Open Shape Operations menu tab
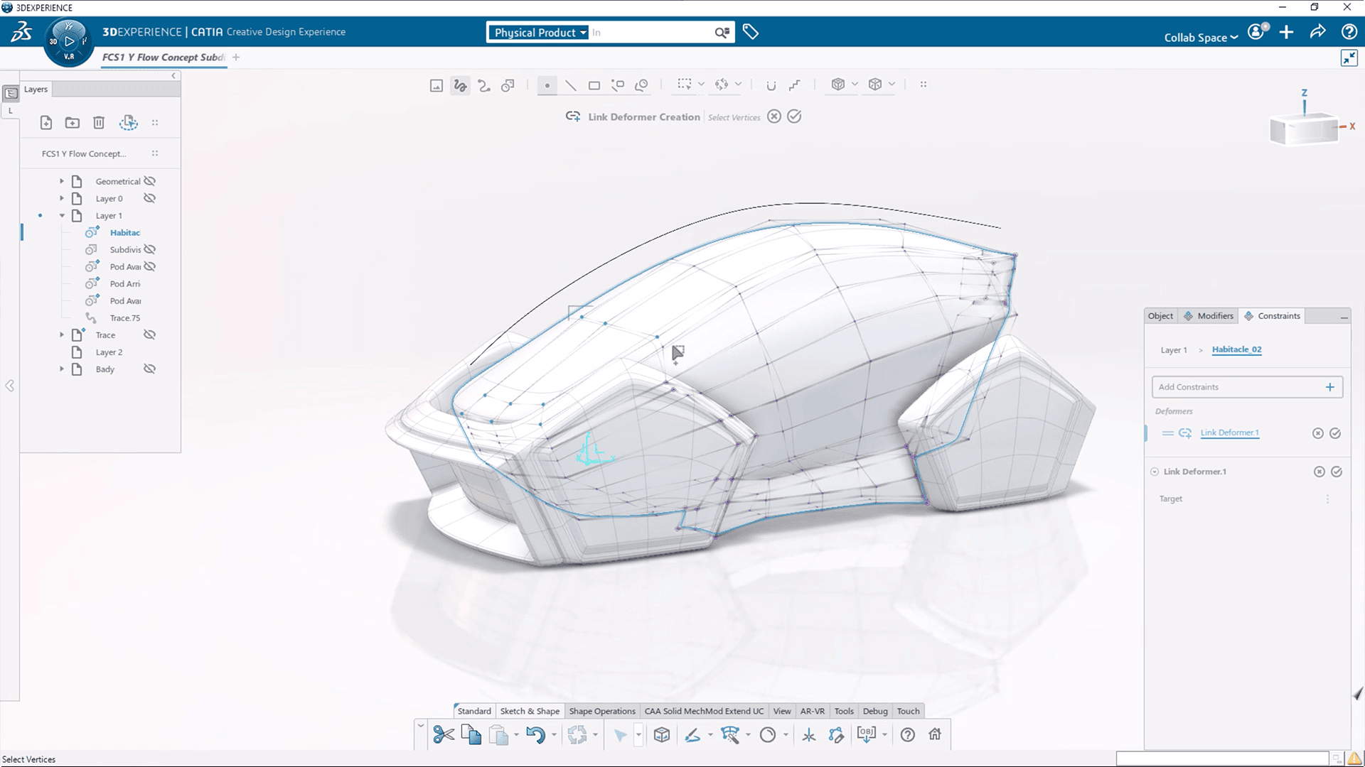 click(x=601, y=711)
